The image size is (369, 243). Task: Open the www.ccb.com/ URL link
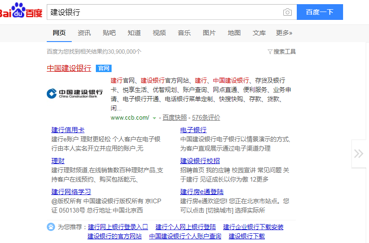130,118
